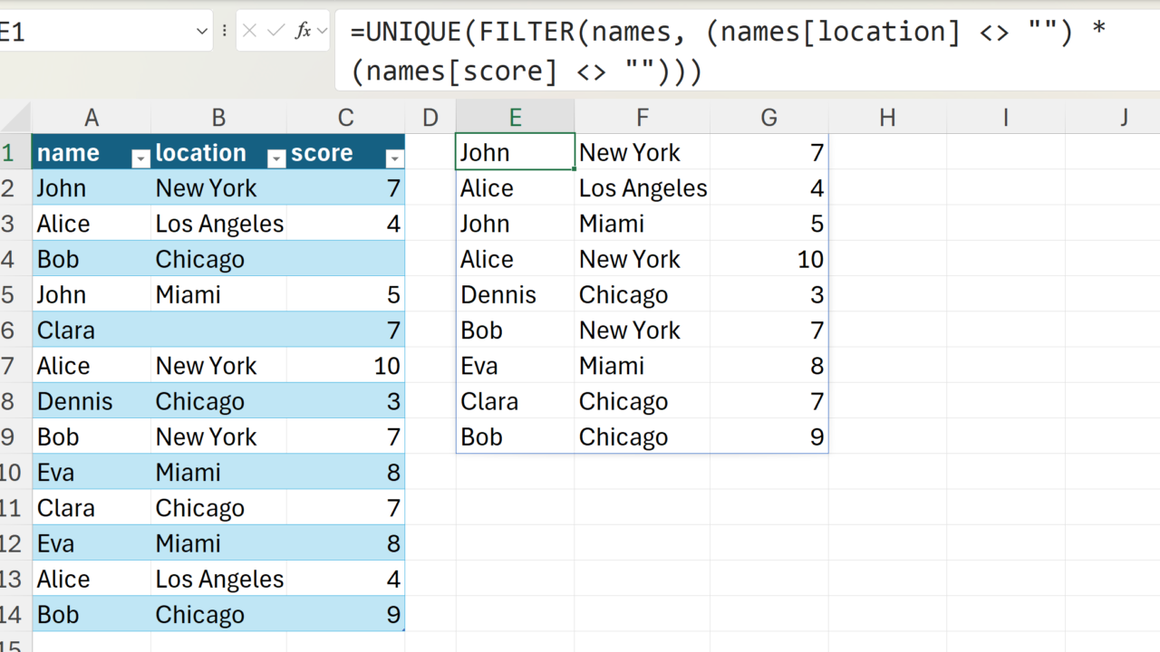Select cell B11 containing Chicago
The height and width of the screenshot is (652, 1160).
218,507
